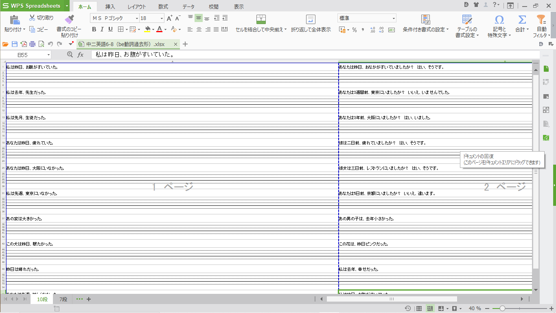
Task: Add a new sheet with plus button
Action: tap(89, 300)
